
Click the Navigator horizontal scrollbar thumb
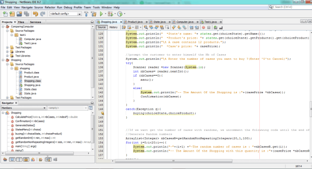(x=39, y=153)
